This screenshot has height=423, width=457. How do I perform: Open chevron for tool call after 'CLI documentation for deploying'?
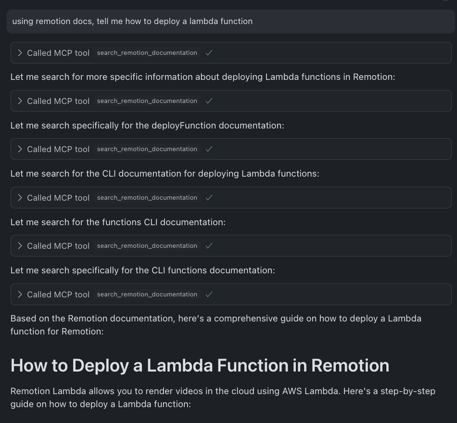click(20, 198)
